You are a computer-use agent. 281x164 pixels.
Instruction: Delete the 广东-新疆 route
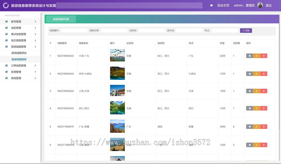[264, 127]
